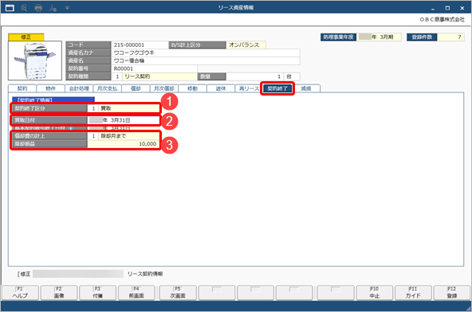Click the 数量 field showing 1
This screenshot has width=472, height=312.
click(254, 76)
